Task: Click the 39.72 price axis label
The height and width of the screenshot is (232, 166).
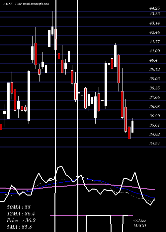Action: (155, 70)
